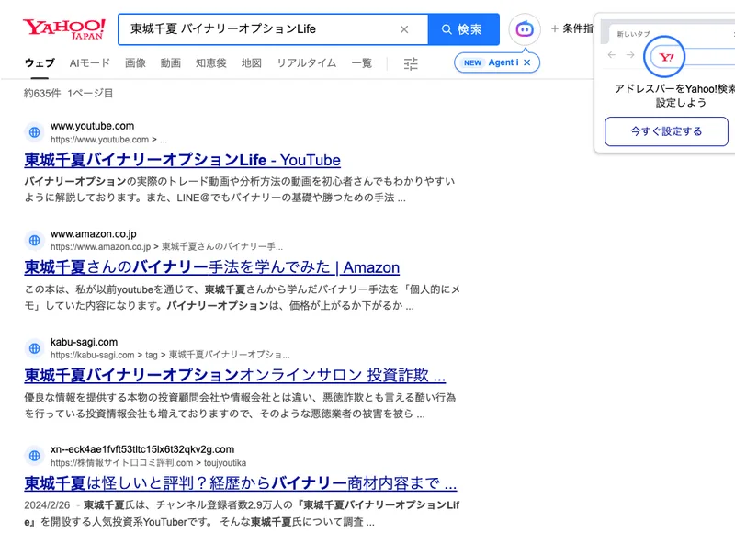Image resolution: width=735 pixels, height=544 pixels.
Task: Open the Agent i robot icon
Action: click(525, 29)
